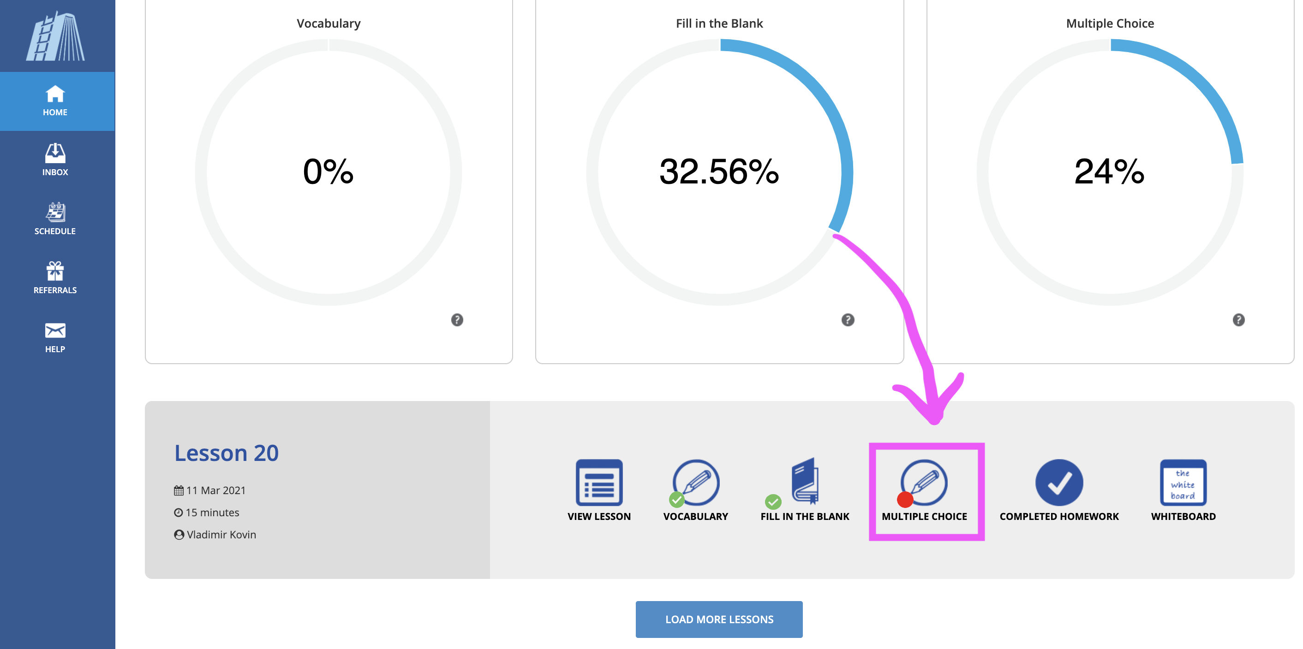The width and height of the screenshot is (1303, 649).
Task: Click Vocabulary chart help question mark
Action: point(457,320)
